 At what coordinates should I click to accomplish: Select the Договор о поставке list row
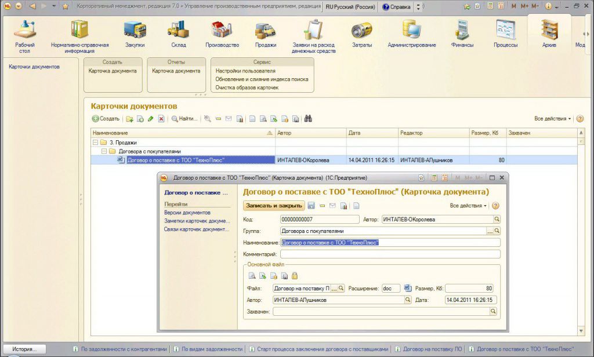[334, 160]
